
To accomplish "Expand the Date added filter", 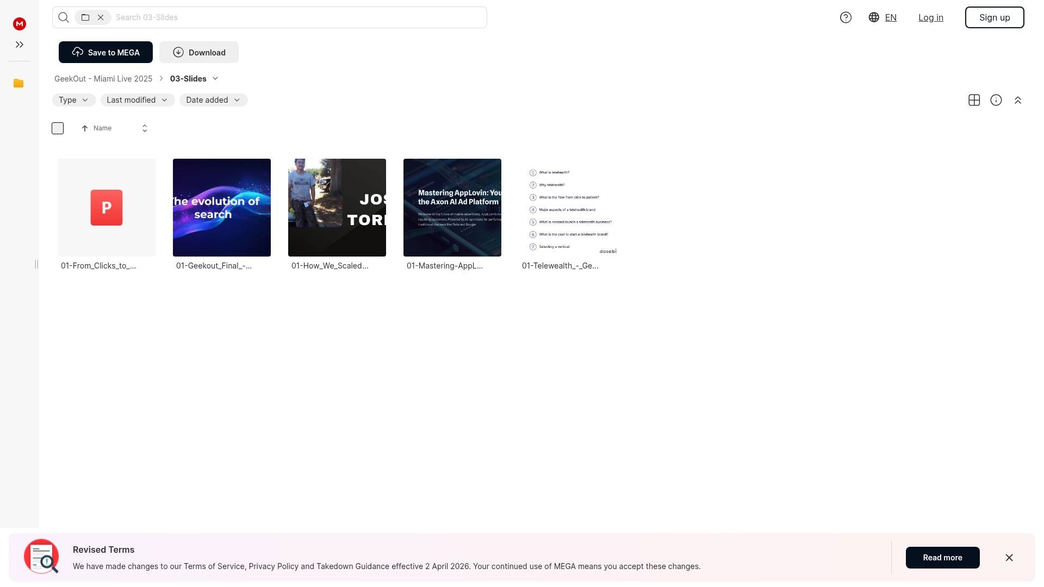I will pyautogui.click(x=213, y=100).
